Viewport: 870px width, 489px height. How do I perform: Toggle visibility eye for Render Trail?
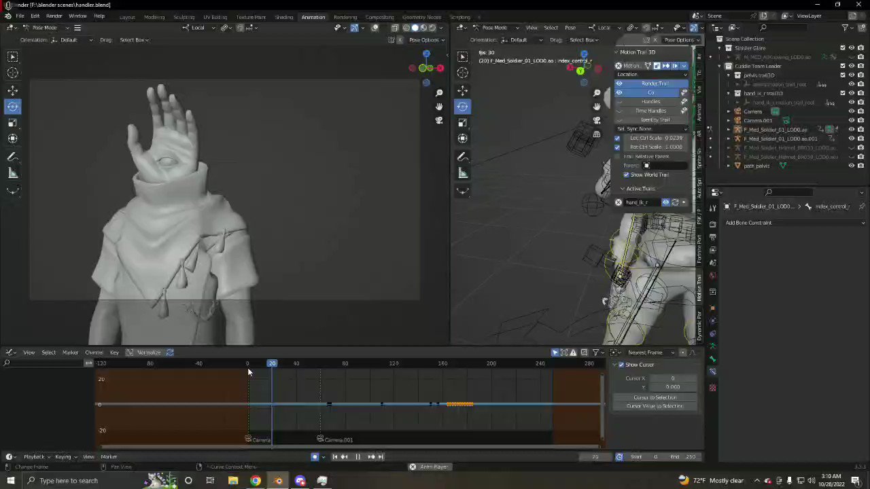click(x=619, y=84)
